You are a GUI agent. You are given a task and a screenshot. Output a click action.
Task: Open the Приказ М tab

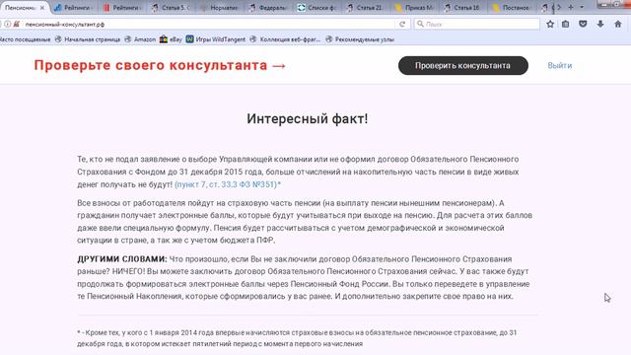(x=414, y=8)
